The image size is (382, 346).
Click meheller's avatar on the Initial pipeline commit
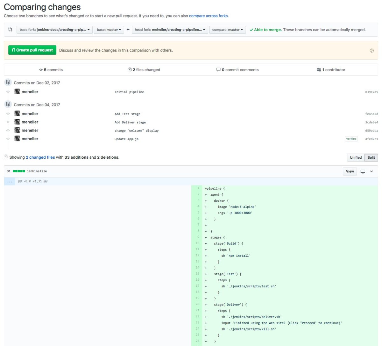tap(17, 91)
